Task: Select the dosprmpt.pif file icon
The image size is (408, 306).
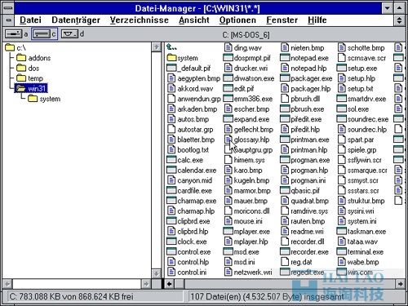Action: [x=228, y=58]
